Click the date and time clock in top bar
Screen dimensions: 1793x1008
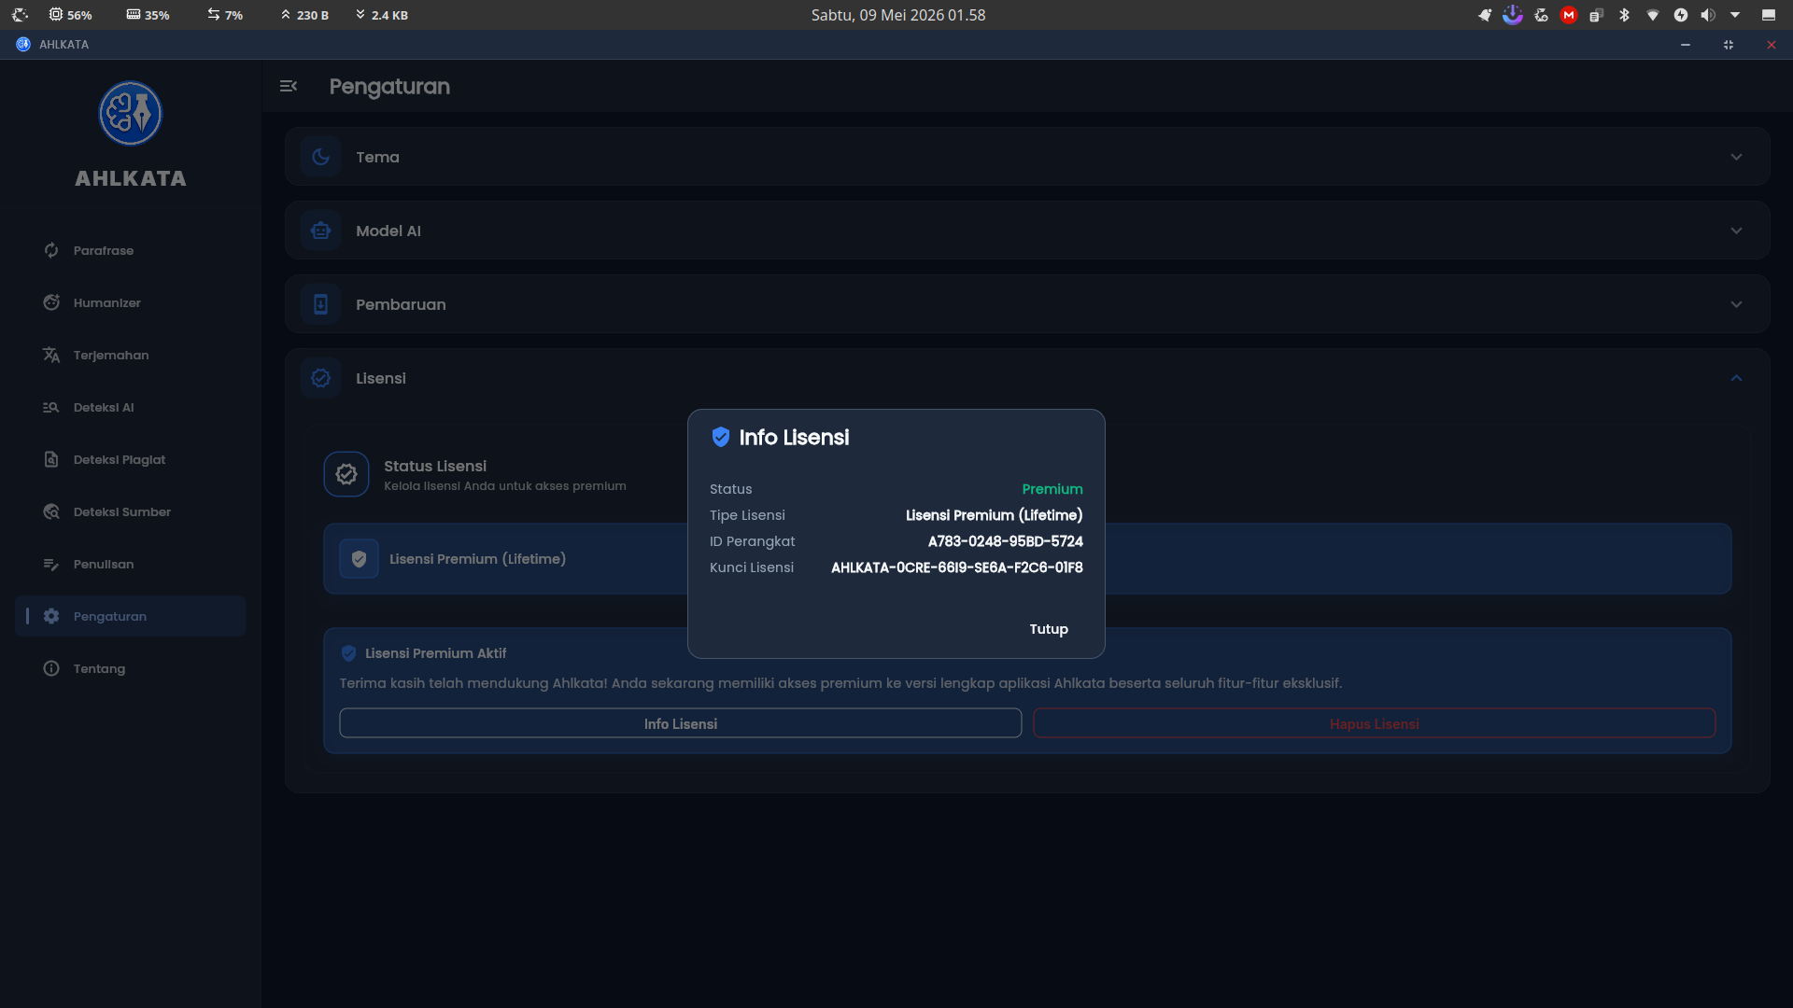pos(898,15)
